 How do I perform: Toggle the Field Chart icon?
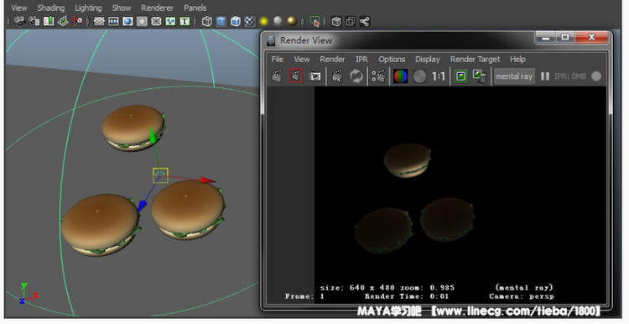(156, 21)
